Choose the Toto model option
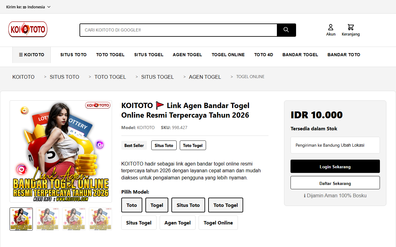The image size is (396, 247). [x=131, y=205]
